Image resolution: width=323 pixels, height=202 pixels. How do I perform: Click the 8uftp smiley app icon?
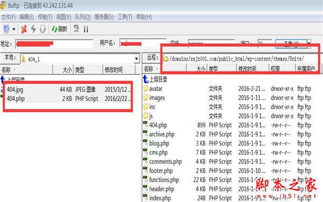[3, 5]
